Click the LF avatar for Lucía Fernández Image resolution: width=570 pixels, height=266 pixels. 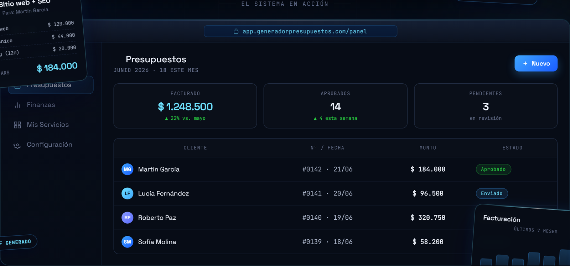point(128,193)
